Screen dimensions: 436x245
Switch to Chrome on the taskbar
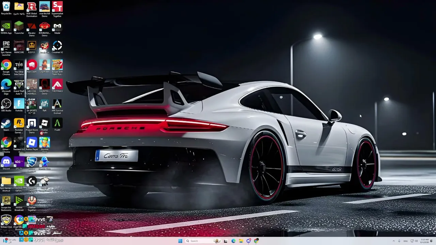pyautogui.click(x=256, y=241)
